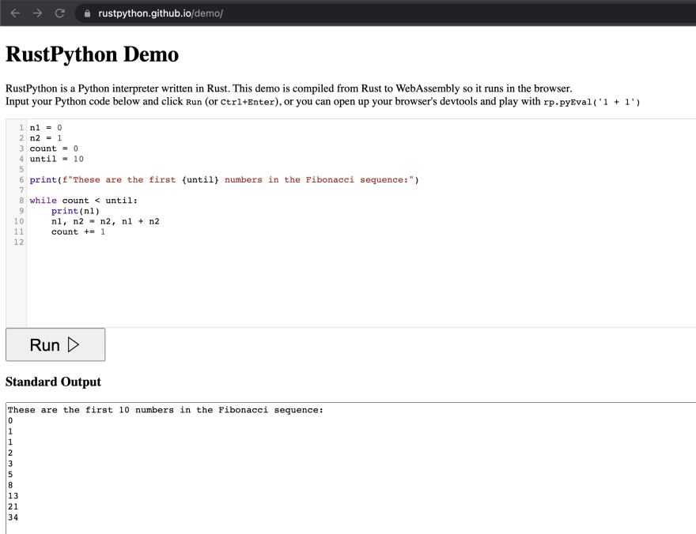Click the first output line about Fibonacci sequence
This screenshot has height=534, width=696.
(x=165, y=410)
